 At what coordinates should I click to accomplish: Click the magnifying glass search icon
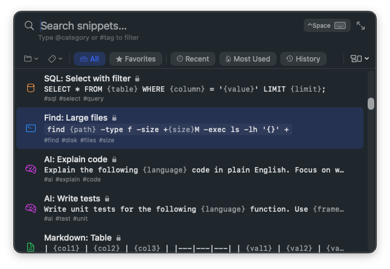point(29,25)
